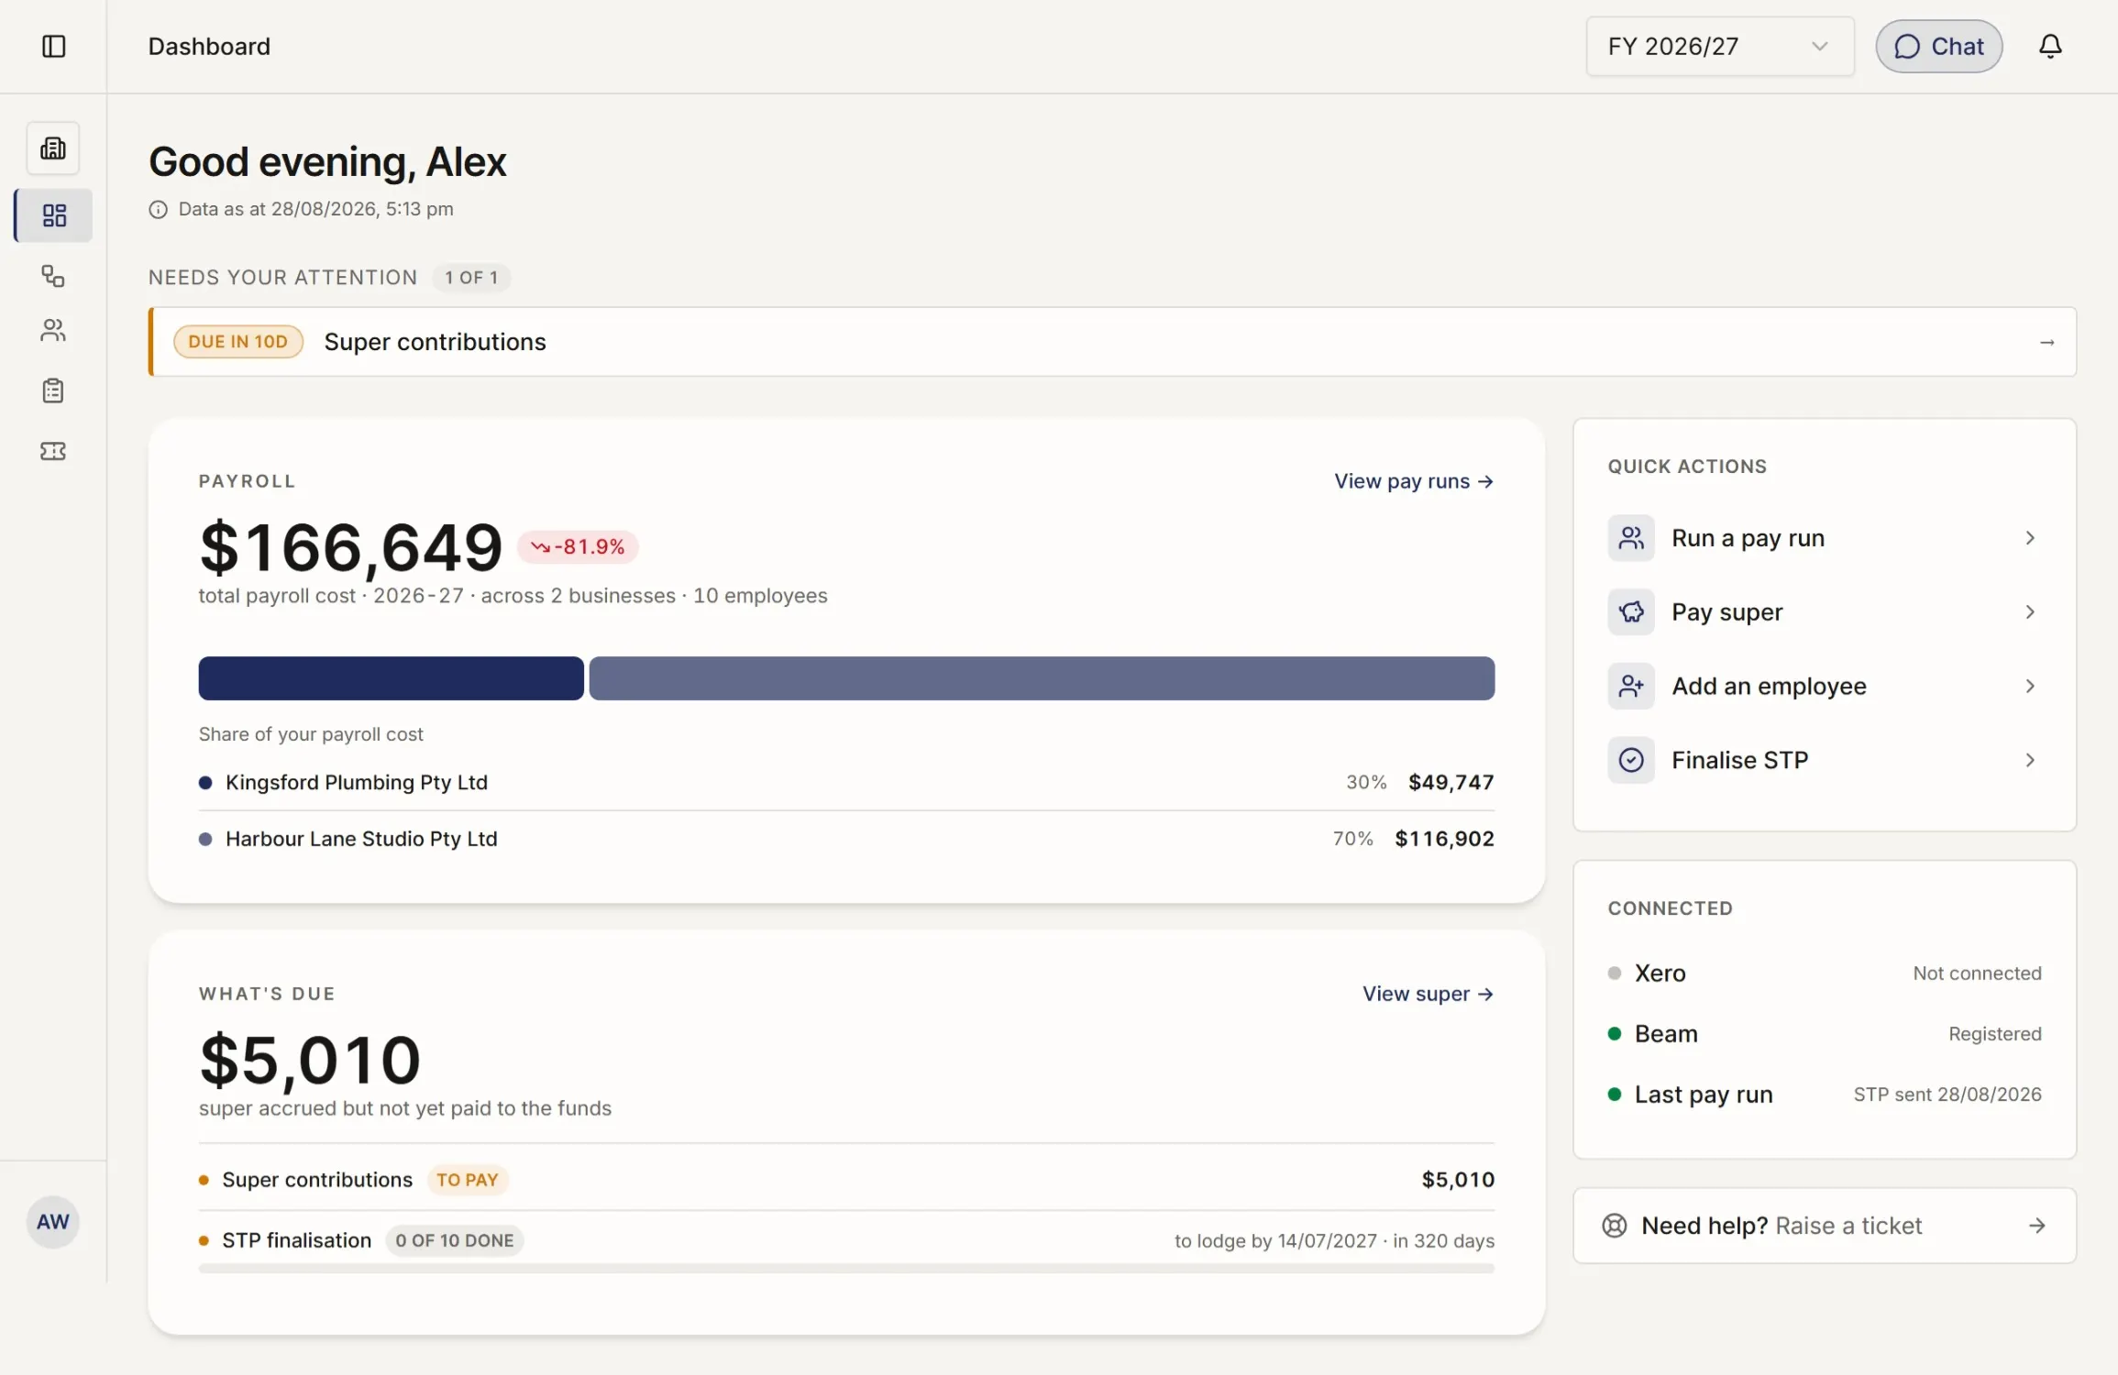The width and height of the screenshot is (2118, 1375).
Task: Click the $5,010 super accrued heading figure
Action: pyautogui.click(x=310, y=1061)
